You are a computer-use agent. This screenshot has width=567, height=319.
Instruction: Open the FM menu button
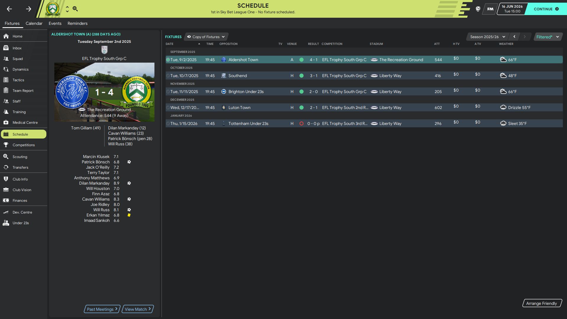tap(490, 9)
